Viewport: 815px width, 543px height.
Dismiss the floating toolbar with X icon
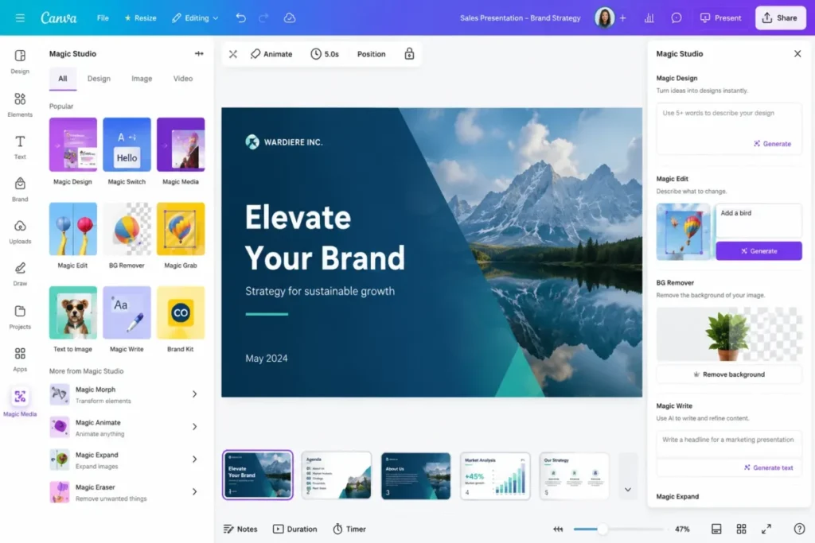click(x=233, y=54)
